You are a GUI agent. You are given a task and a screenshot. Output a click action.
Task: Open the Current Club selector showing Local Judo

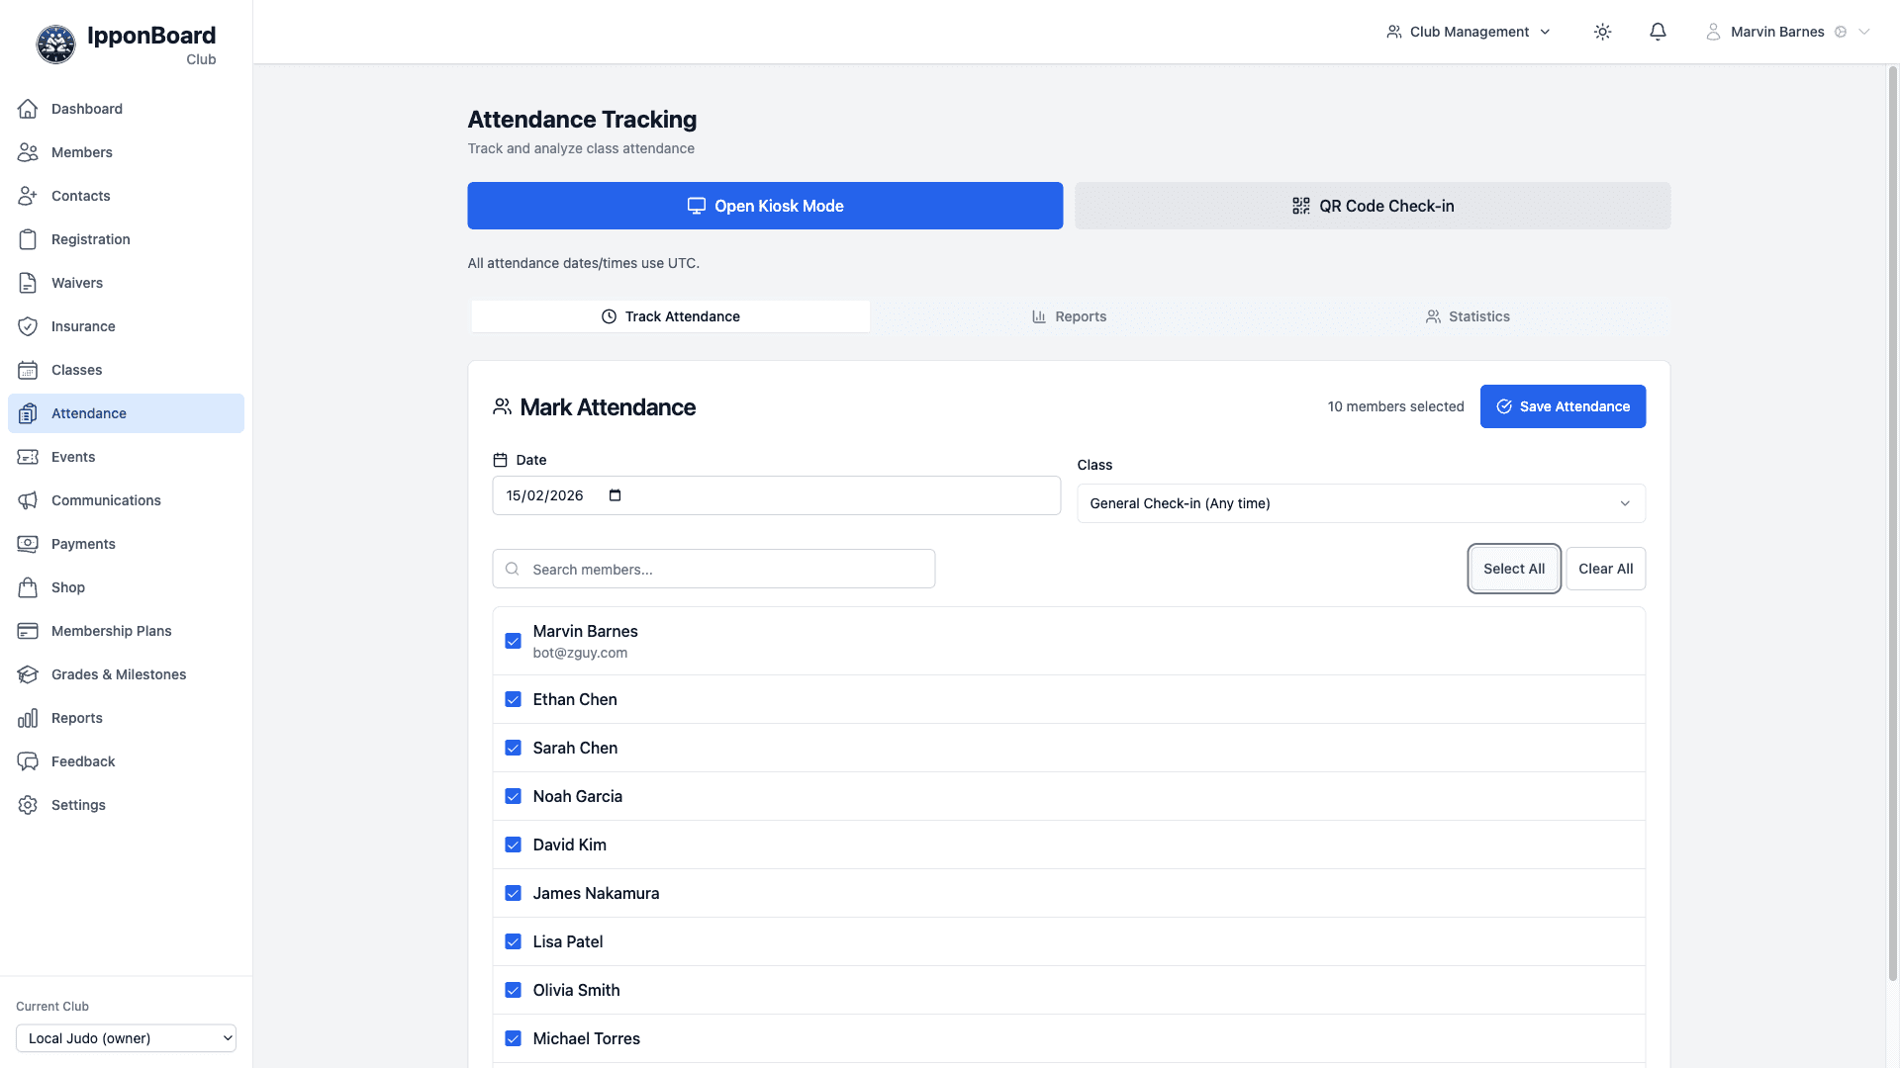(126, 1038)
